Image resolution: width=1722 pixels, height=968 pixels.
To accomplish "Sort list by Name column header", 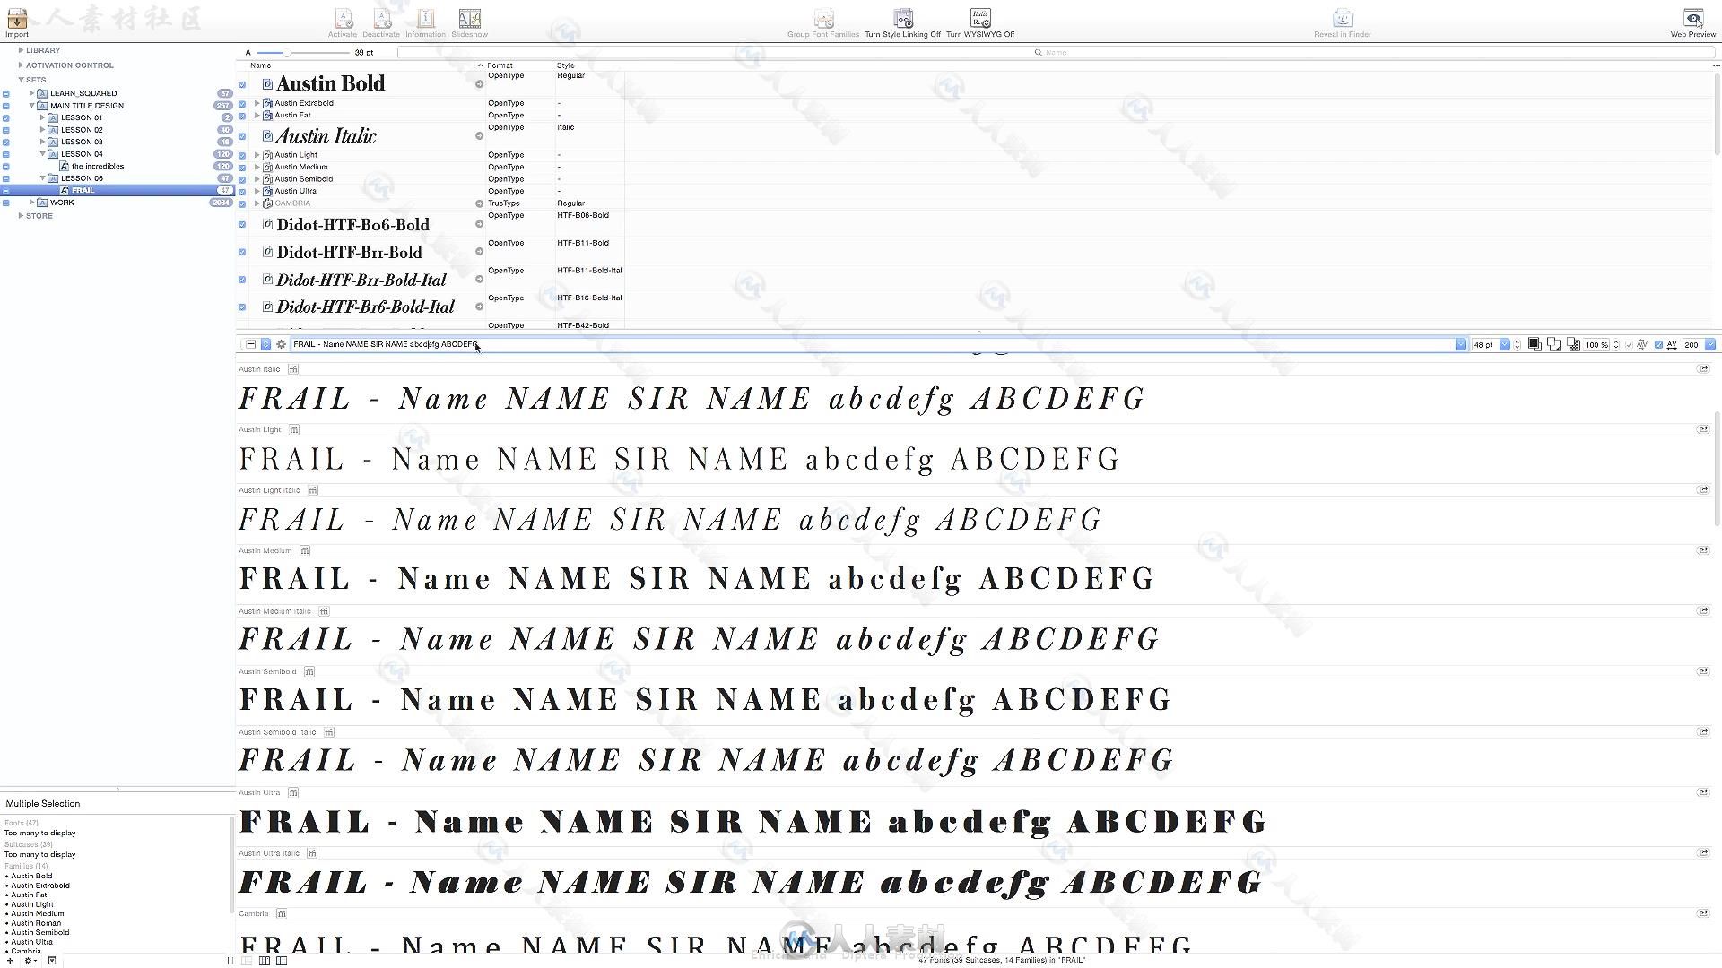I will coord(260,65).
